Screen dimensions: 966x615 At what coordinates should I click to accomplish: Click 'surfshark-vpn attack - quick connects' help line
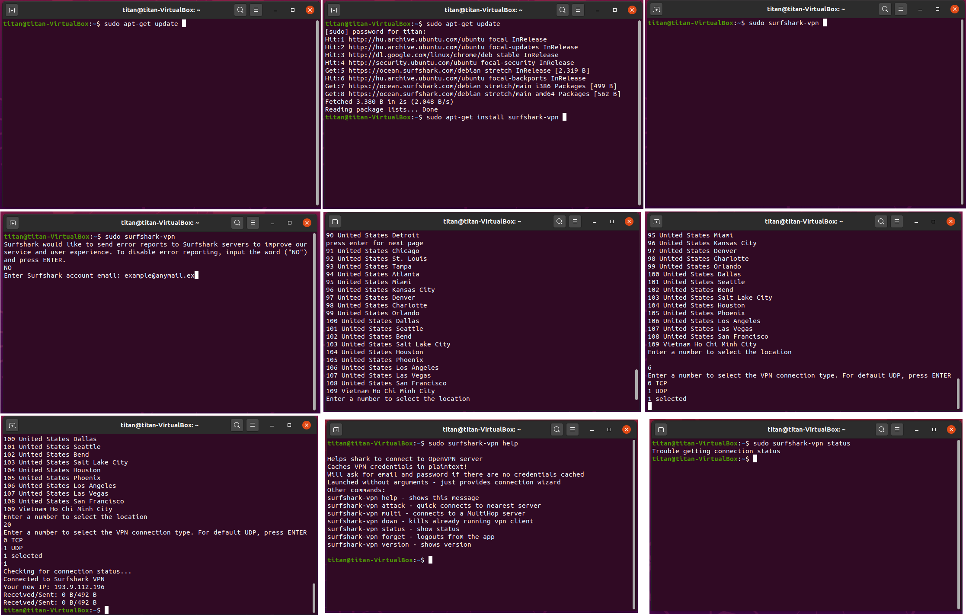tap(434, 506)
